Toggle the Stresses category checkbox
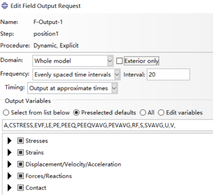The width and height of the screenshot is (213, 195). pyautogui.click(x=20, y=141)
